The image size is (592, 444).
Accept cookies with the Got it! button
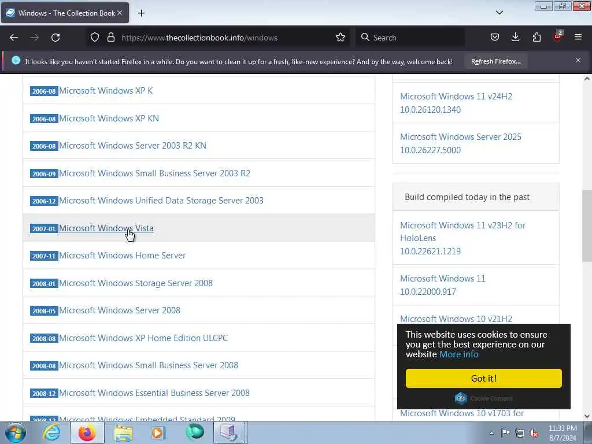[x=484, y=378]
